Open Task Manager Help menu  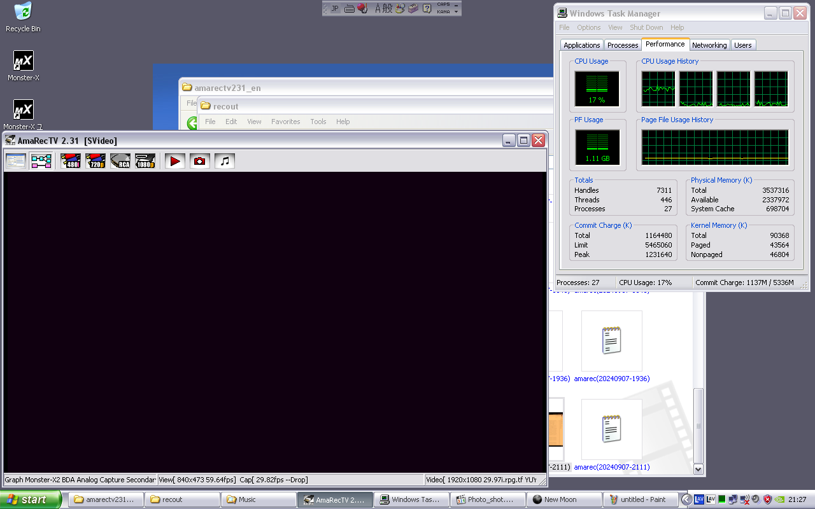(x=677, y=27)
